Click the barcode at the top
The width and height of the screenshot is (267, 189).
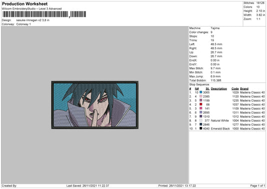(44, 15)
